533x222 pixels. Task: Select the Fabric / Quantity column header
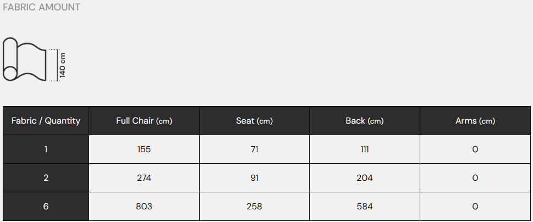coord(46,121)
